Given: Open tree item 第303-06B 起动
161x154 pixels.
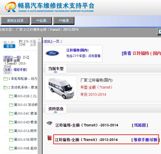Looking at the screenshot, I should point(25,148).
